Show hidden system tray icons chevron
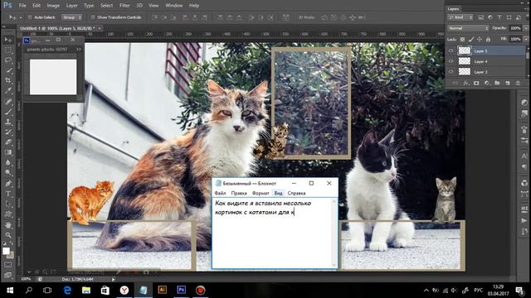Screen dimensions: 531x298 [426, 291]
